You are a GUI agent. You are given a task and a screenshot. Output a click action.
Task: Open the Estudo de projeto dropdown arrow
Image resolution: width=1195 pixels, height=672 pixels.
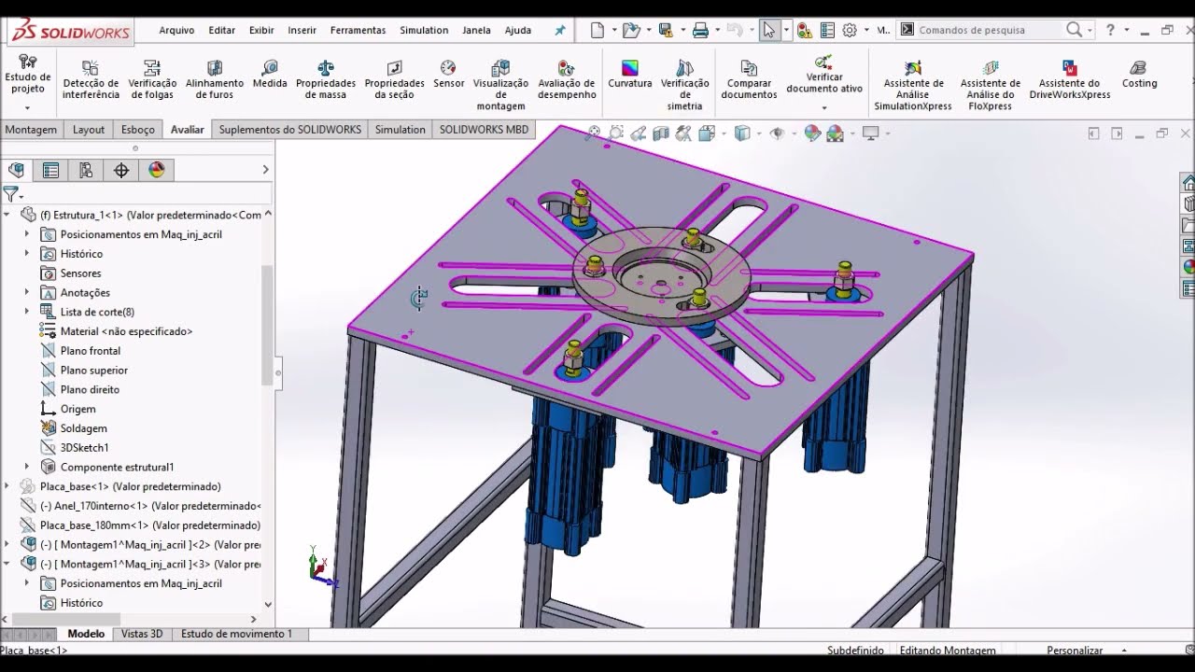pos(27,107)
